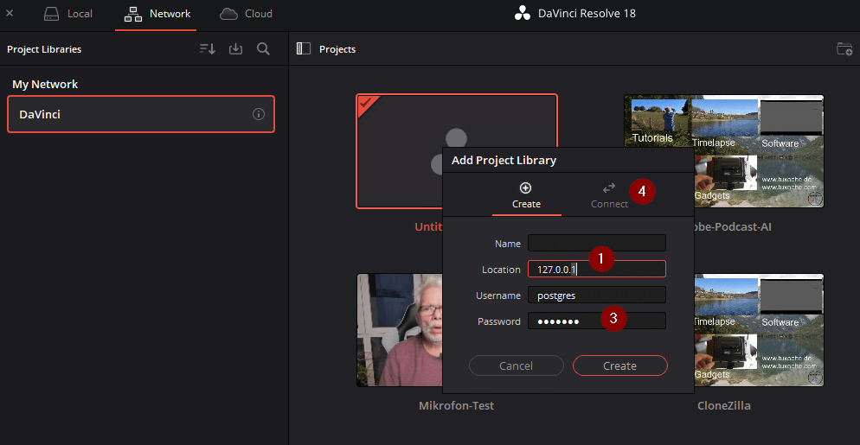
Task: Select the CloneZilla project thumbnail
Action: [759, 330]
